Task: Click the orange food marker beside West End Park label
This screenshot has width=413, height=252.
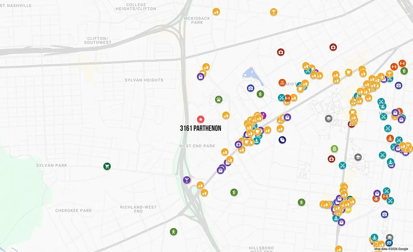Action: tap(225, 152)
